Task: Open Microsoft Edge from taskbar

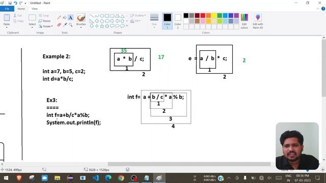Action: coord(108,178)
